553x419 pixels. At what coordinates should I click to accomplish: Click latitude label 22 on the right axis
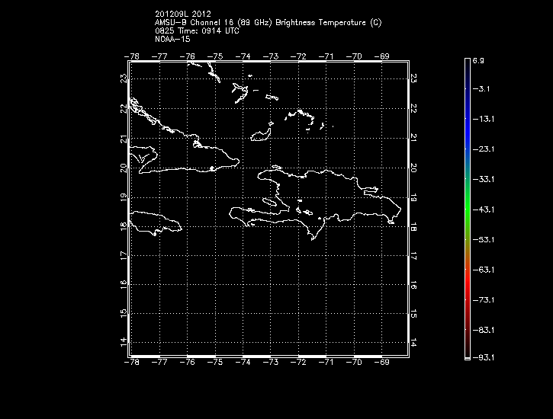click(413, 109)
